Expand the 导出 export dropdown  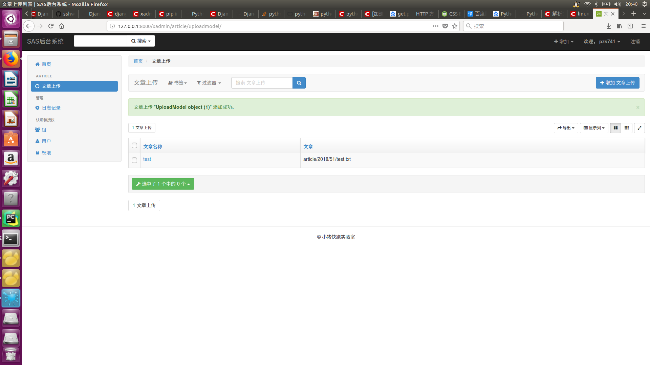pos(566,128)
